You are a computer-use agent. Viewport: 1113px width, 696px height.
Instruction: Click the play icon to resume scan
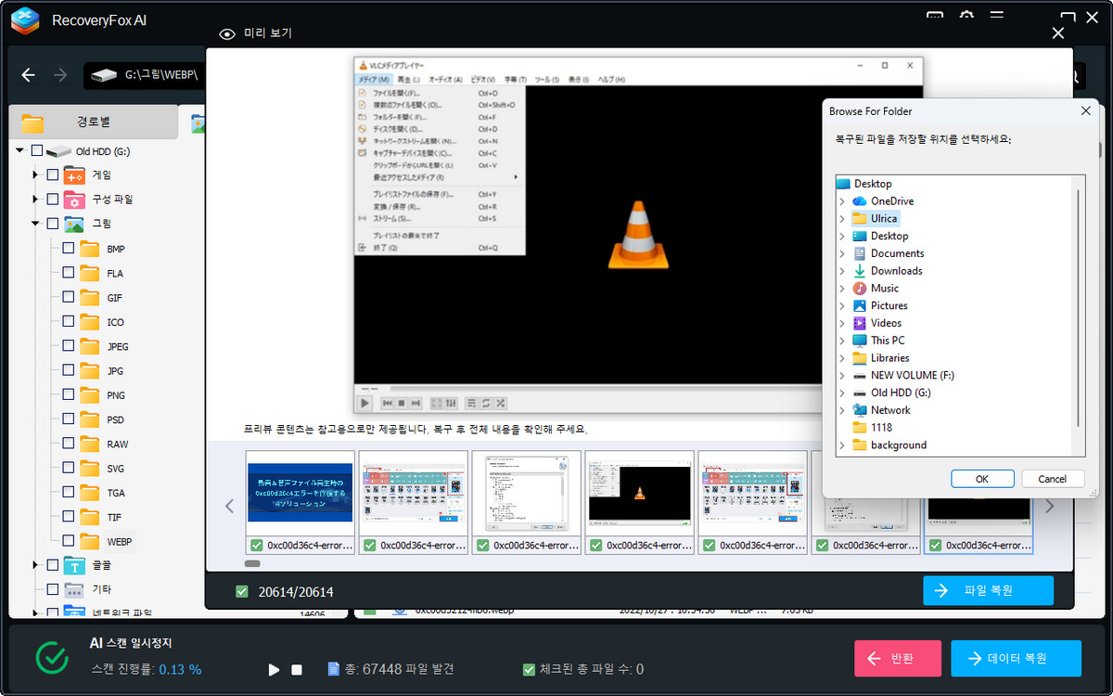coord(274,669)
